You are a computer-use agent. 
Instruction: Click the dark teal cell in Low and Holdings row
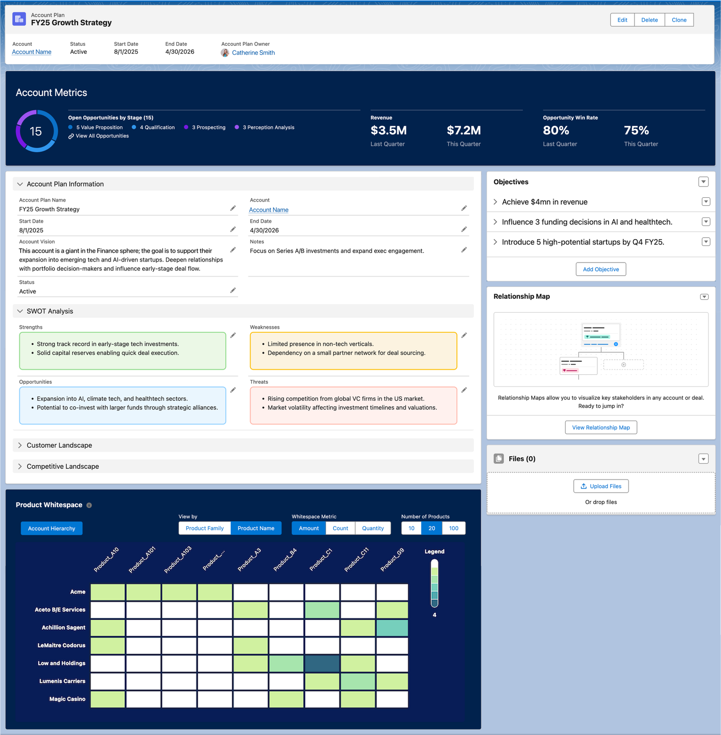pyautogui.click(x=322, y=664)
